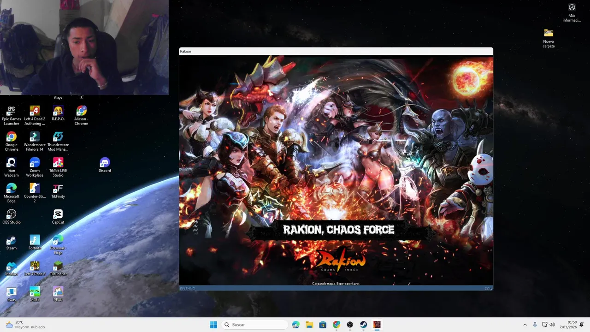
Task: Launch Left 4 Dead 2 Authoring Tools shortcut
Action: click(35, 115)
